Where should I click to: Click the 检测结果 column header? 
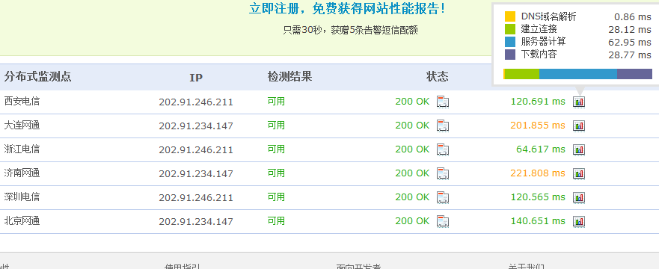[x=290, y=77]
